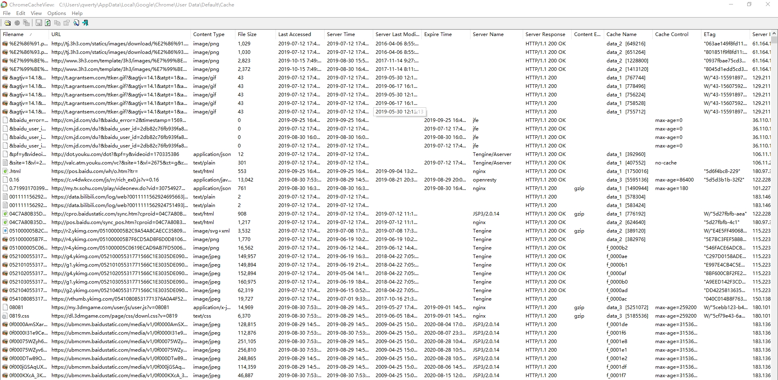This screenshot has height=380, width=778.
Task: Click the Exit door toolbar icon
Action: [x=85, y=23]
